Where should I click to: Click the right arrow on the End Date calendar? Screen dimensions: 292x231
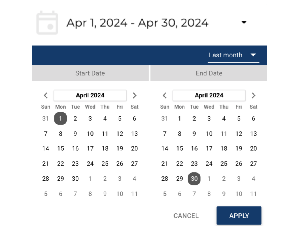point(253,95)
